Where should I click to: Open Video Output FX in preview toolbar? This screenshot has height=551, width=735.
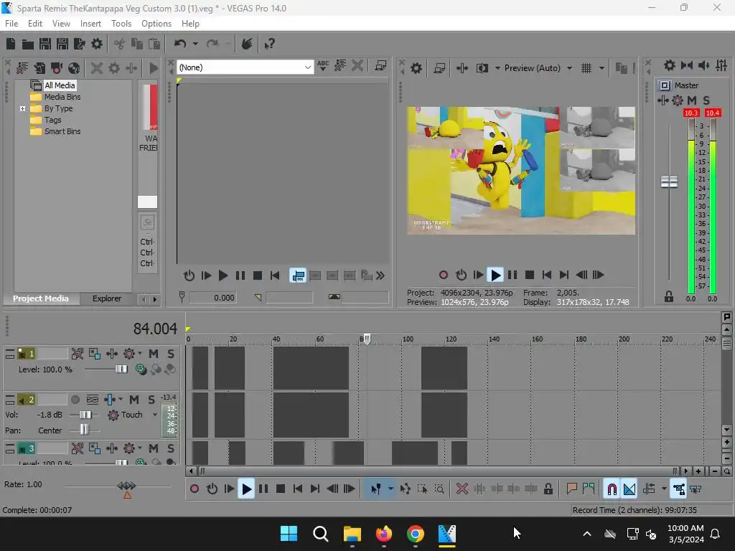[462, 68]
